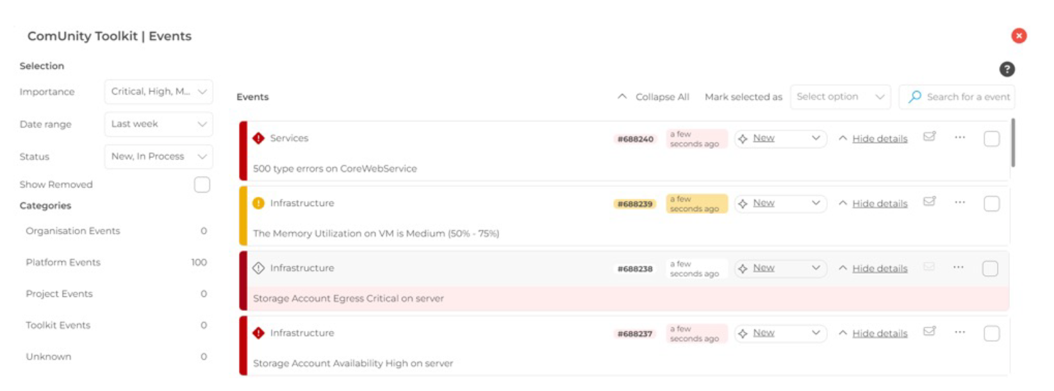Viewport: 1054px width, 391px height.
Task: Select Platform Events category
Action: 63,262
